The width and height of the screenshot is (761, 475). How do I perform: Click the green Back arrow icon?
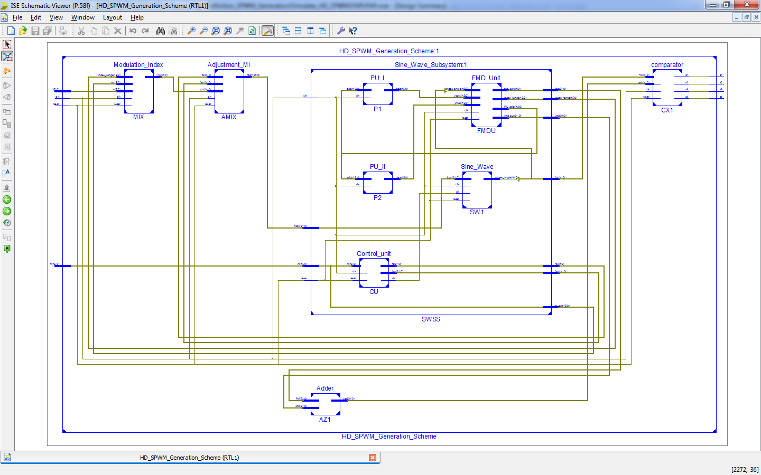(x=7, y=199)
